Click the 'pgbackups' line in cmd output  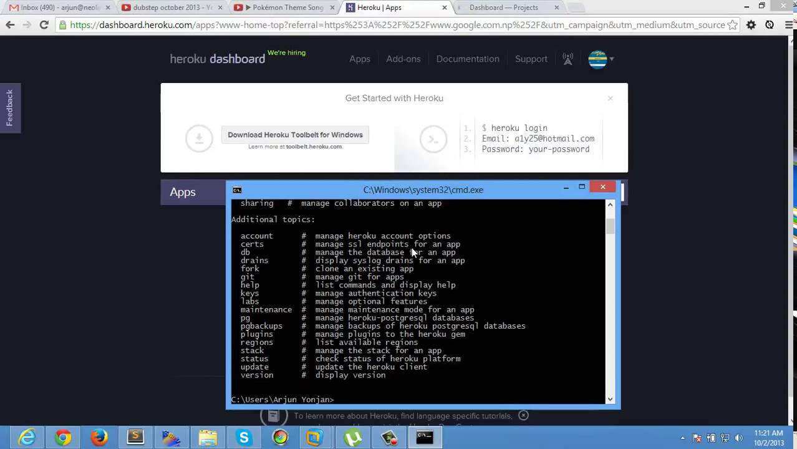(x=383, y=326)
